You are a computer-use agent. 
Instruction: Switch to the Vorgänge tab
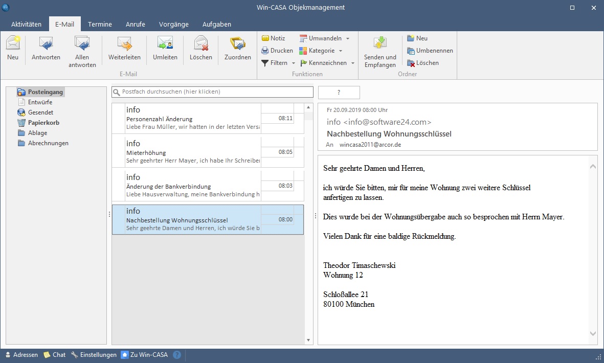pyautogui.click(x=174, y=24)
